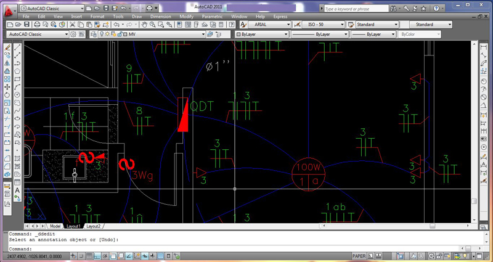Switch to the Model tab
The width and height of the screenshot is (493, 262).
[55, 226]
